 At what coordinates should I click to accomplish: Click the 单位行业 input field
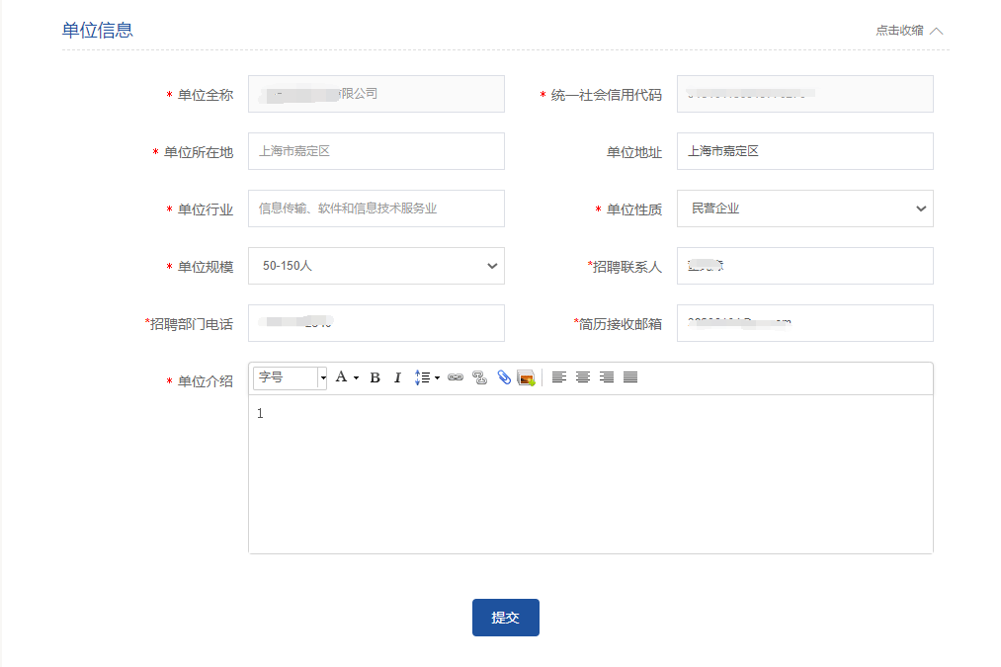(375, 208)
